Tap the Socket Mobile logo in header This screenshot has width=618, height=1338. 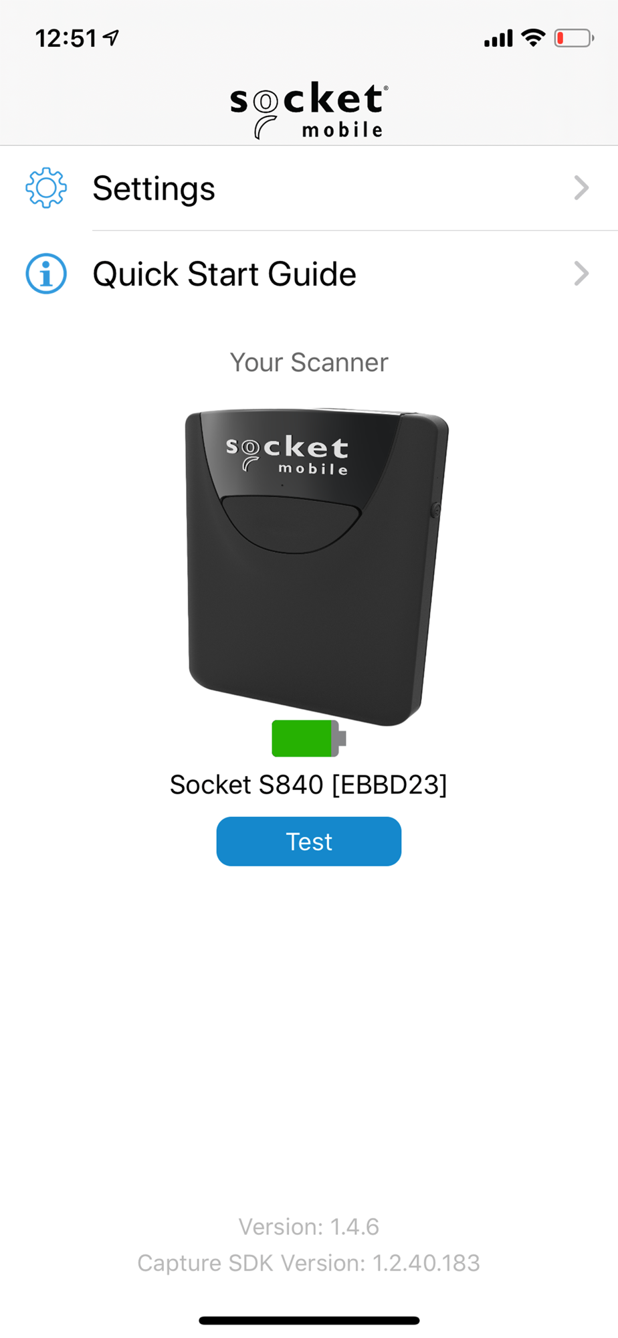click(x=308, y=110)
